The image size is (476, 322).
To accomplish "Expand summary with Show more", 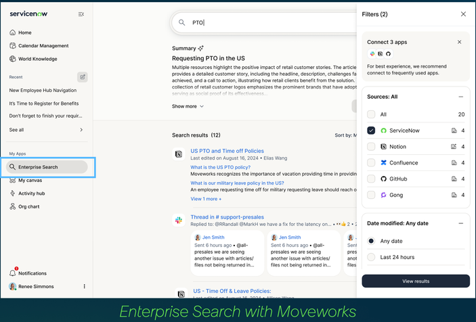I will [188, 106].
